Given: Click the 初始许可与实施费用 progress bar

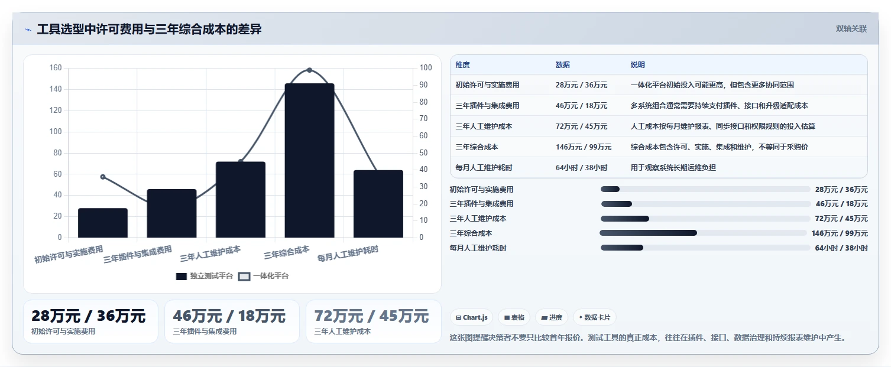Looking at the screenshot, I should [x=705, y=189].
